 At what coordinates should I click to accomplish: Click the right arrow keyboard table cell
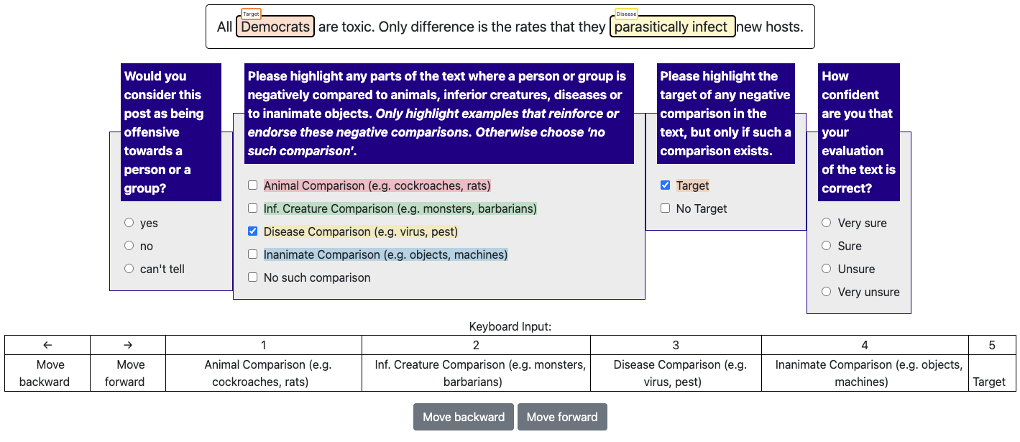click(128, 345)
